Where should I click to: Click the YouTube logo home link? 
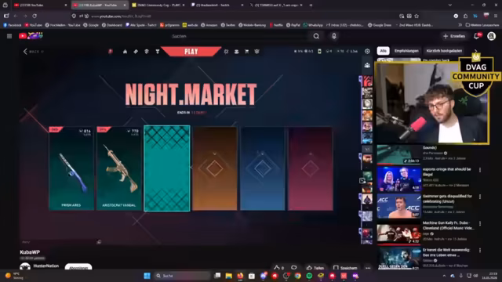coord(31,36)
